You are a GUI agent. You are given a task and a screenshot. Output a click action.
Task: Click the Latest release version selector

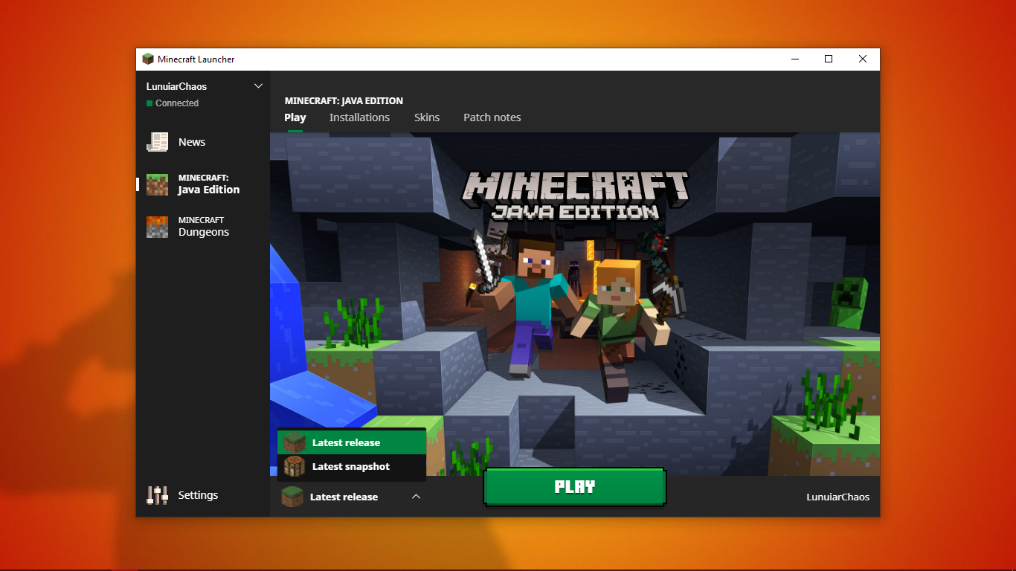pyautogui.click(x=344, y=497)
